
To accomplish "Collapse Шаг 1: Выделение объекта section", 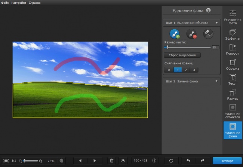I will (x=191, y=23).
